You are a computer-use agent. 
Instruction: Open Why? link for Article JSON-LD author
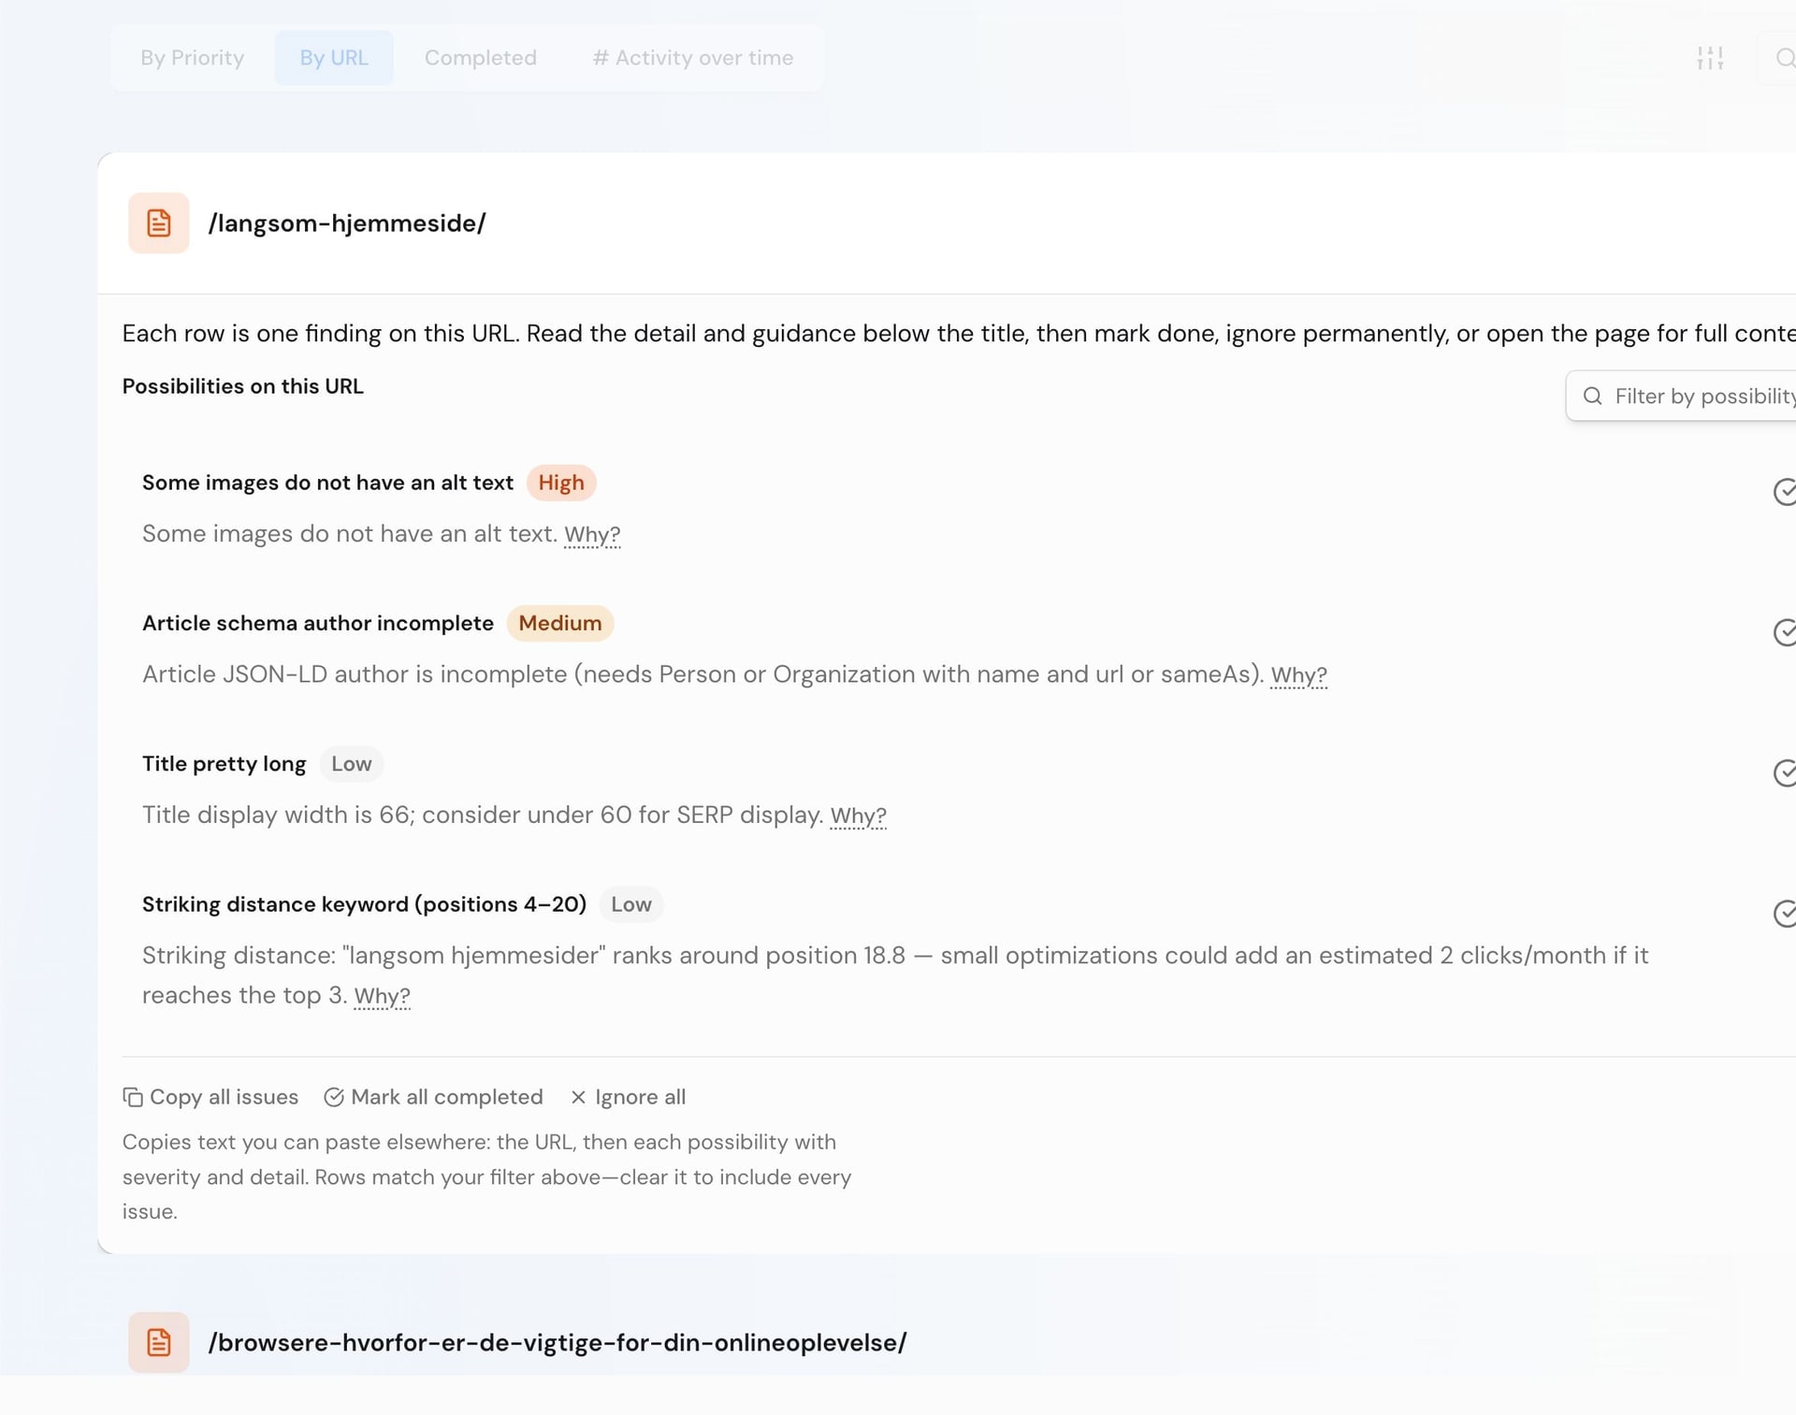point(1298,674)
